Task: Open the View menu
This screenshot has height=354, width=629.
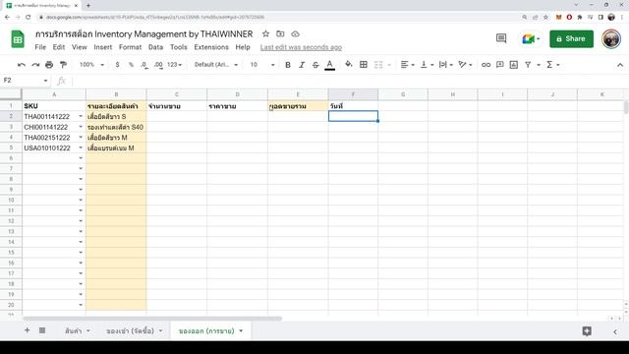Action: (x=80, y=47)
